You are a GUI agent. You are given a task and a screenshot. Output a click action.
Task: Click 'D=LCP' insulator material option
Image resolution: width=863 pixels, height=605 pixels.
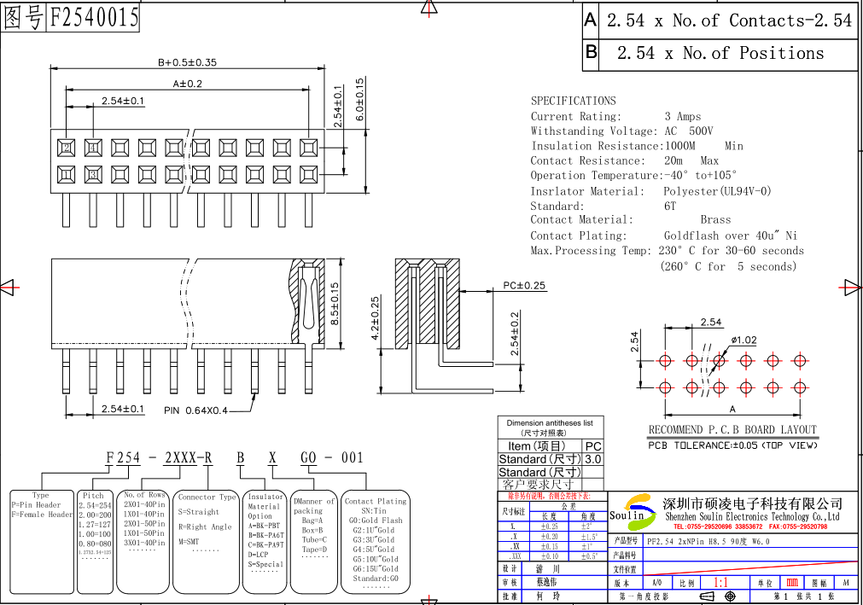click(258, 555)
